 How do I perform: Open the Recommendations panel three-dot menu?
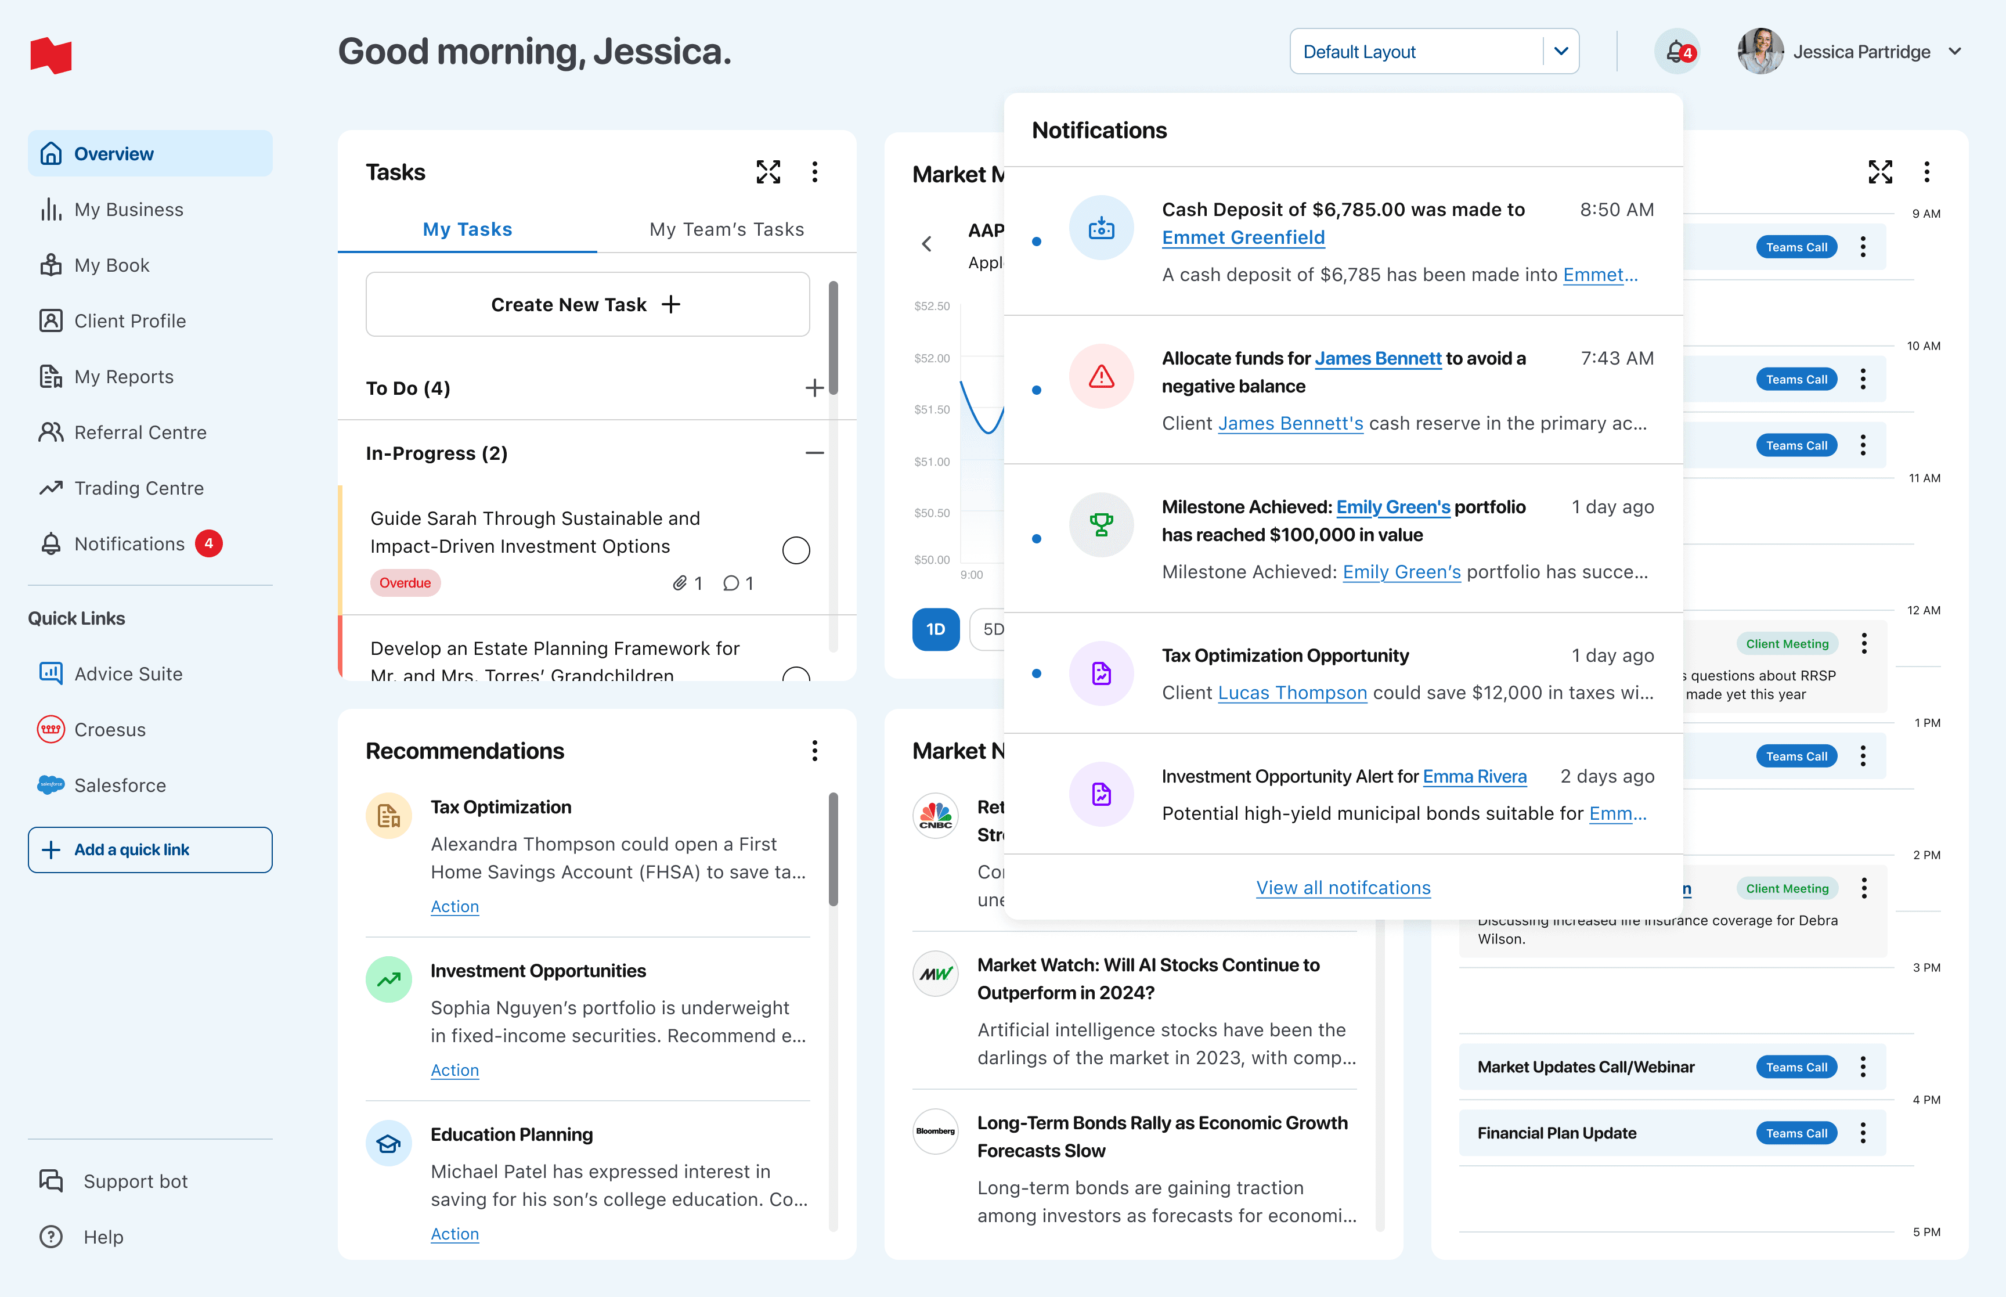click(x=814, y=751)
